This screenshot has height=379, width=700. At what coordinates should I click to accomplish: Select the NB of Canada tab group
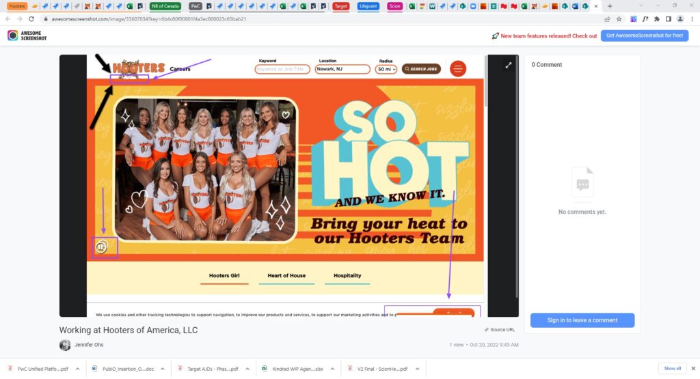(165, 6)
